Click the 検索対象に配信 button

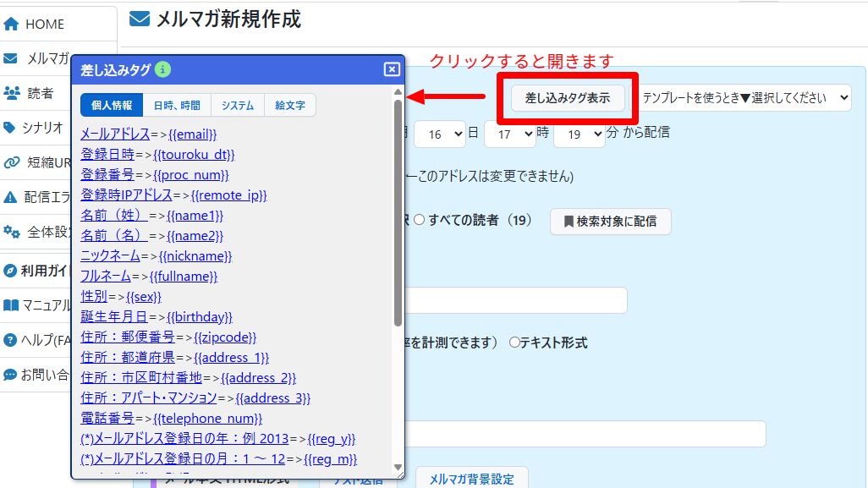[x=610, y=222]
